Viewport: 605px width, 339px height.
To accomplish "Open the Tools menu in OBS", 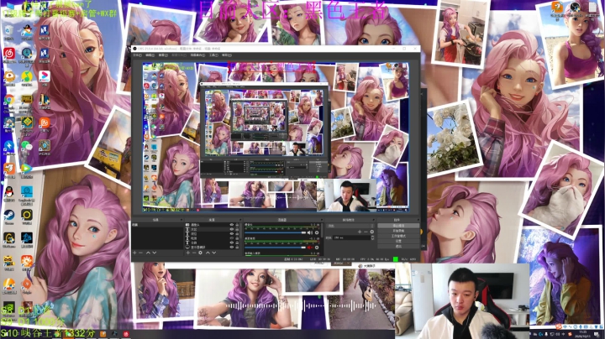I will [x=213, y=55].
